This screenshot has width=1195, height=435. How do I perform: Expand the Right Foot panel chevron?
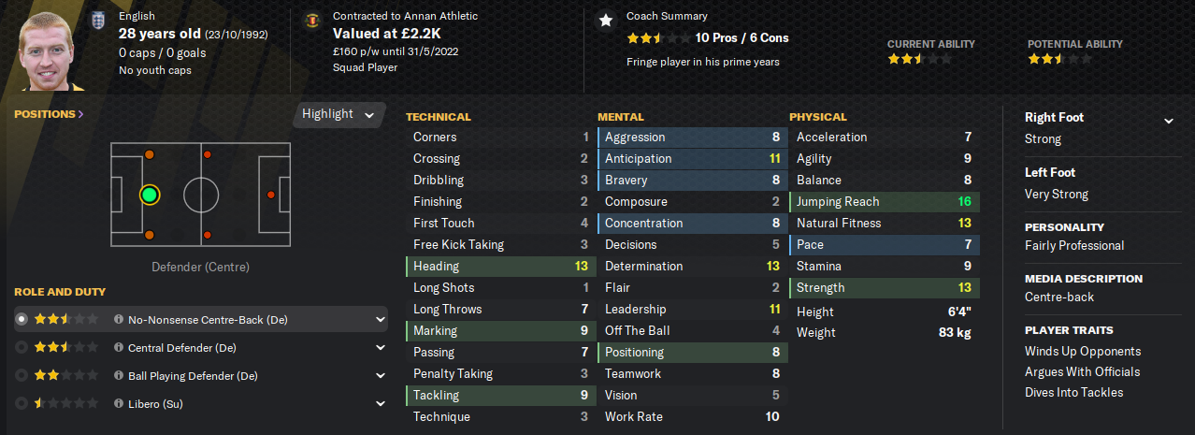tap(1168, 121)
